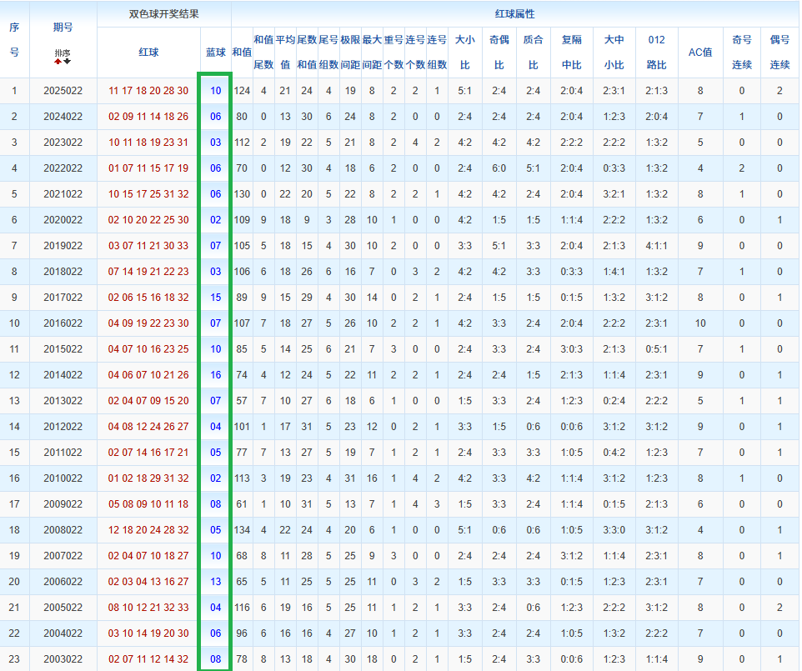
Task: Open period 2019022 details link
Action: click(x=65, y=244)
